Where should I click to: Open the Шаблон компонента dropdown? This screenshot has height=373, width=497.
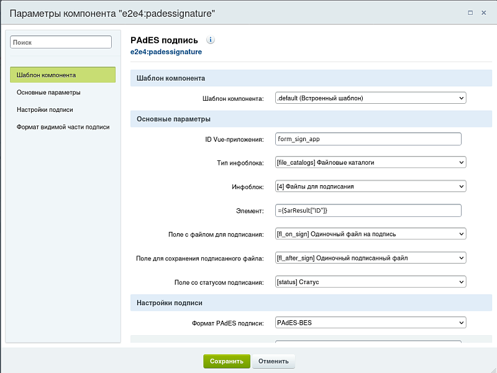[x=370, y=98]
